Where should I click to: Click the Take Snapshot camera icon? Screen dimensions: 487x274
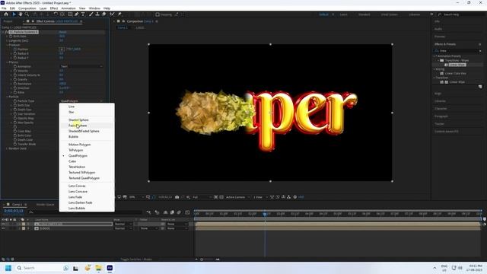(x=177, y=197)
